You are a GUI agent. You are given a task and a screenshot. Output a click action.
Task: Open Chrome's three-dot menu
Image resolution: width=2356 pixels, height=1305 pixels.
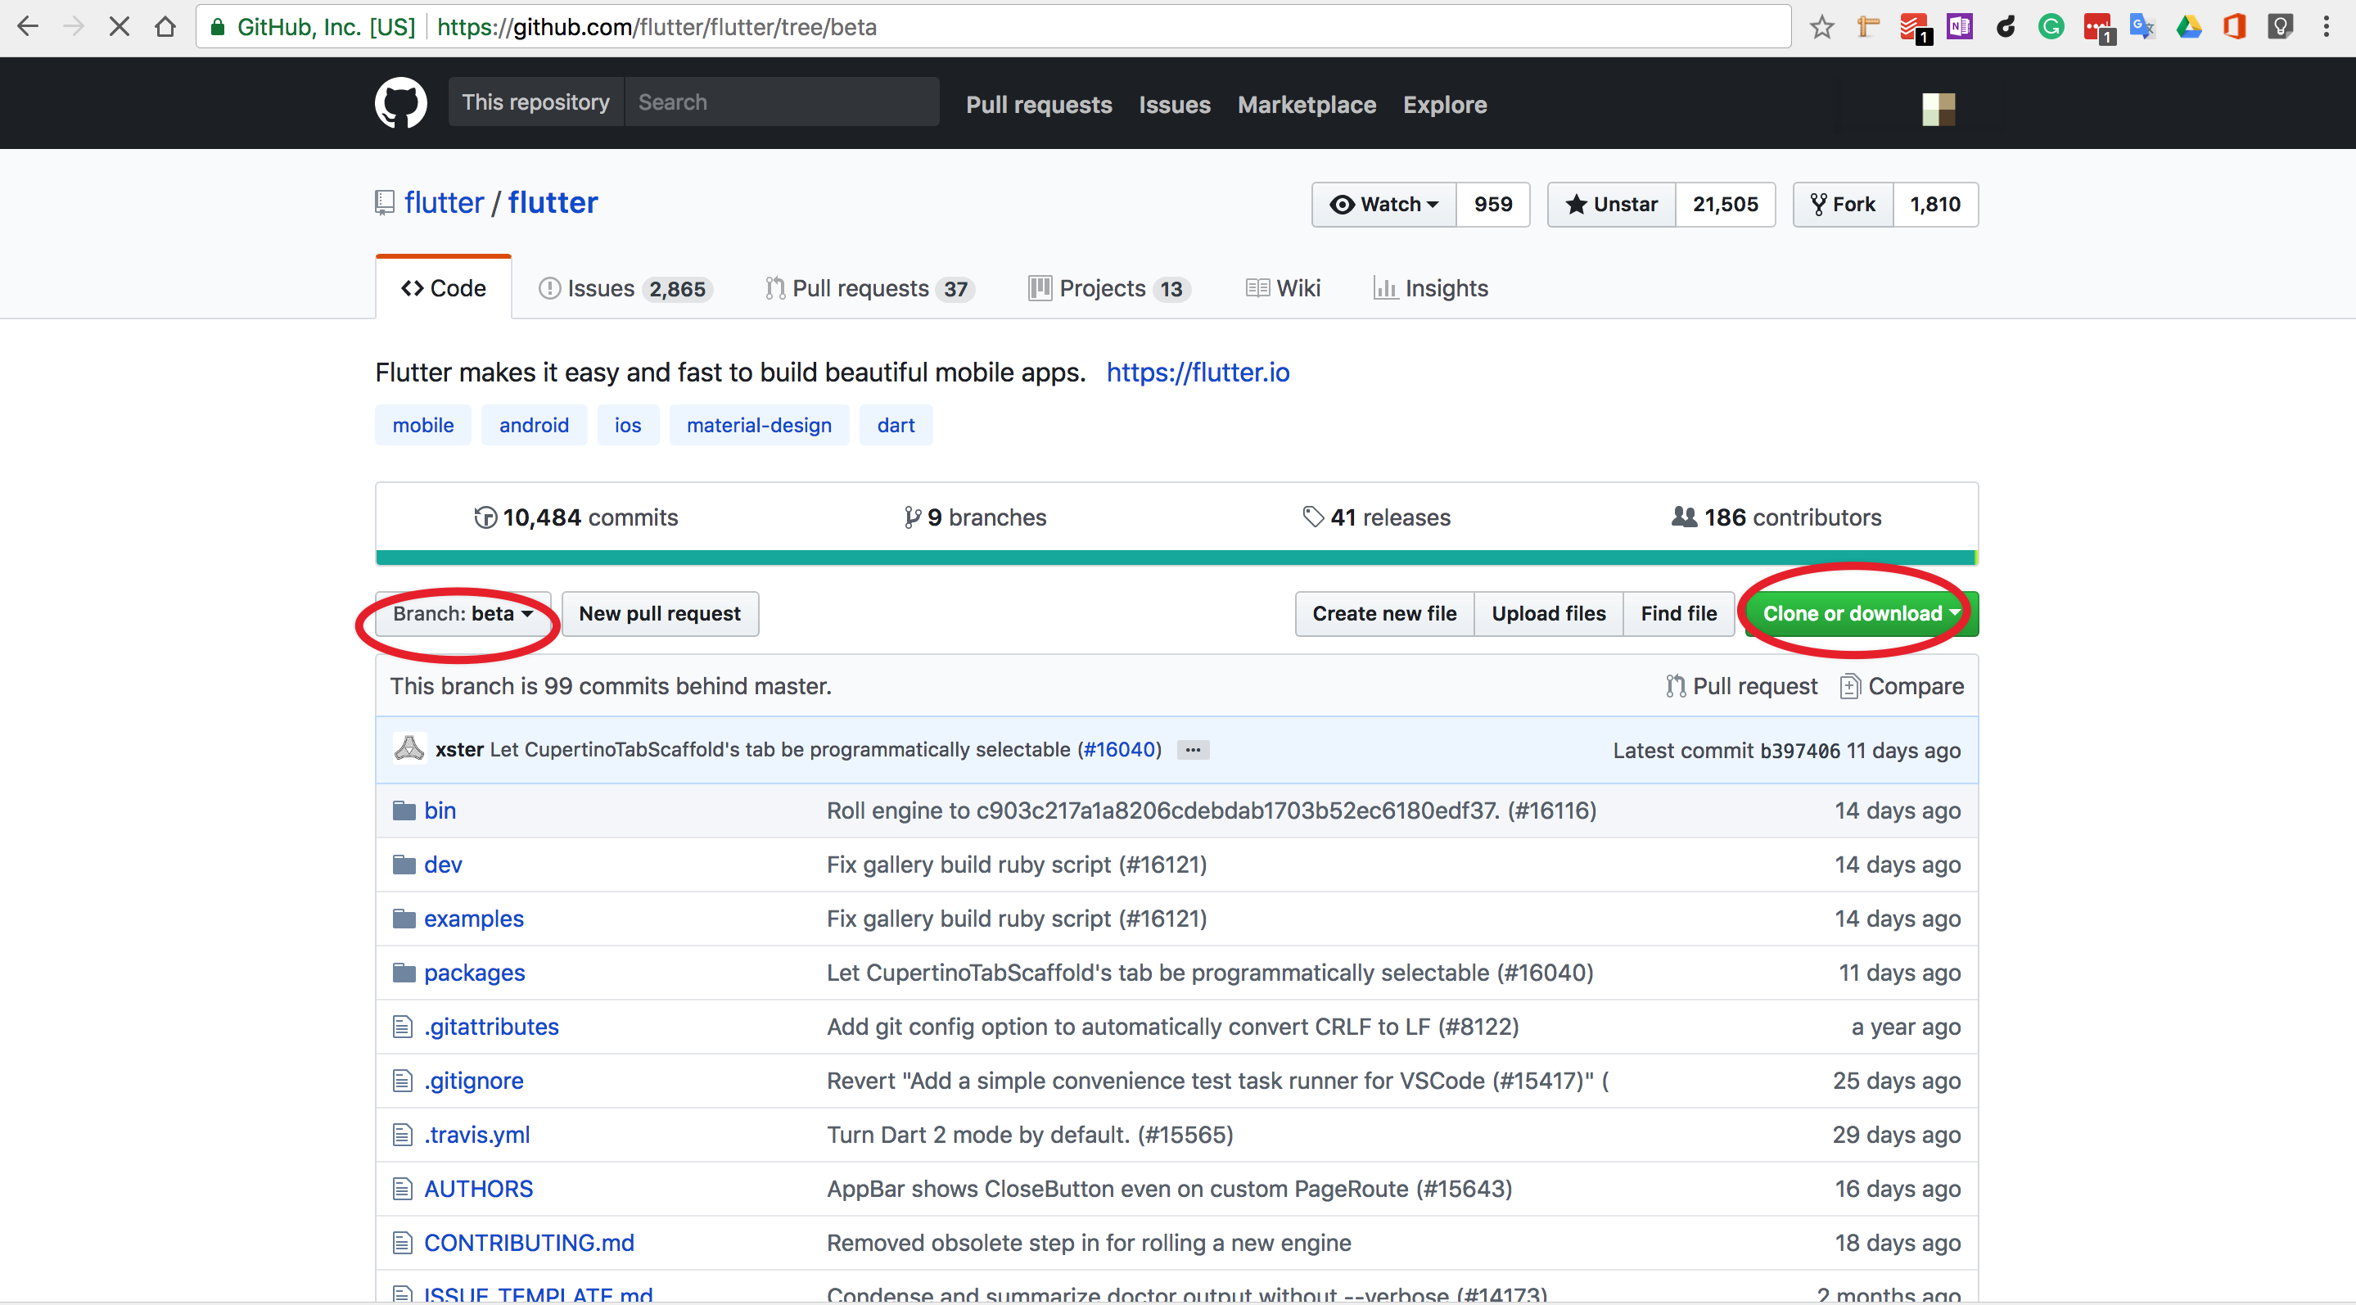point(2326,26)
